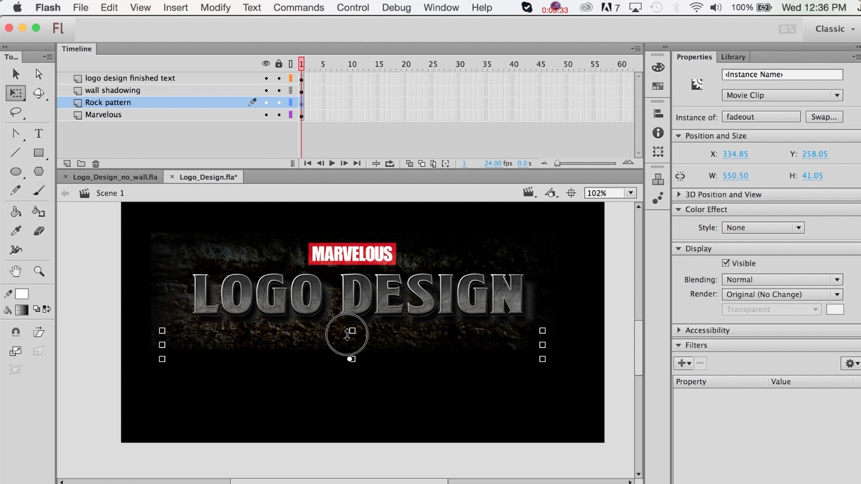The width and height of the screenshot is (861, 484).
Task: Click the delete layer trash icon
Action: (x=95, y=164)
